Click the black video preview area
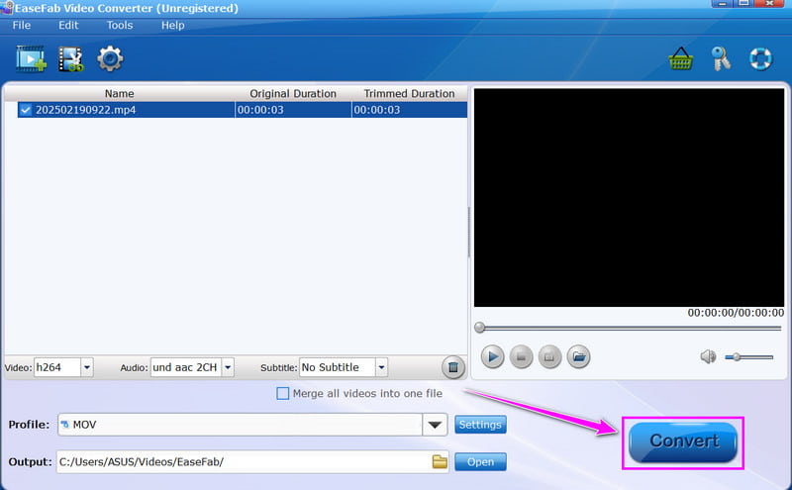 tap(629, 198)
